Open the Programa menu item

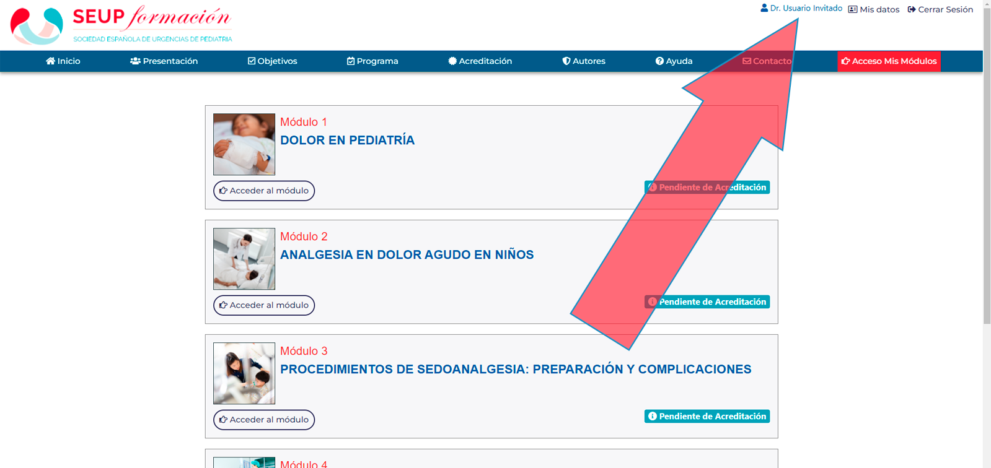[372, 61]
